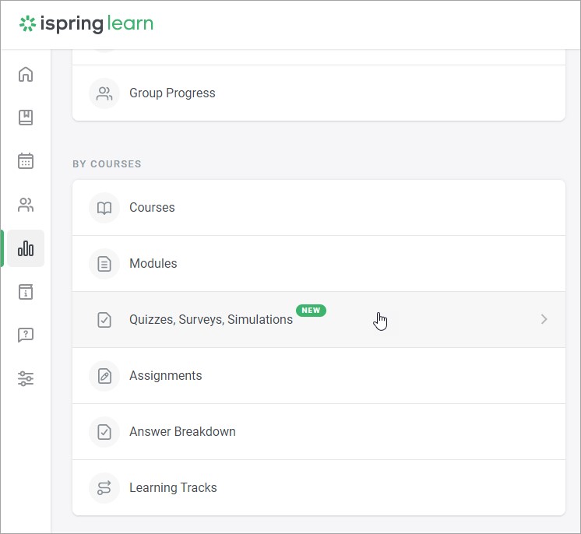This screenshot has width=581, height=534.
Task: Click the Learning Tracks route icon
Action: point(104,488)
